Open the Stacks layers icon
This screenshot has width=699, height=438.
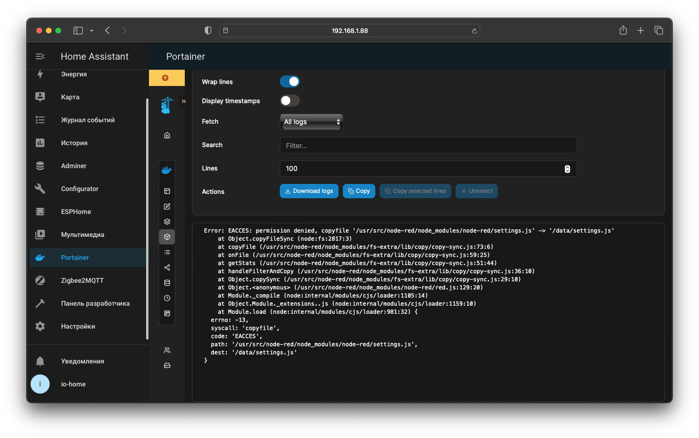tap(167, 222)
